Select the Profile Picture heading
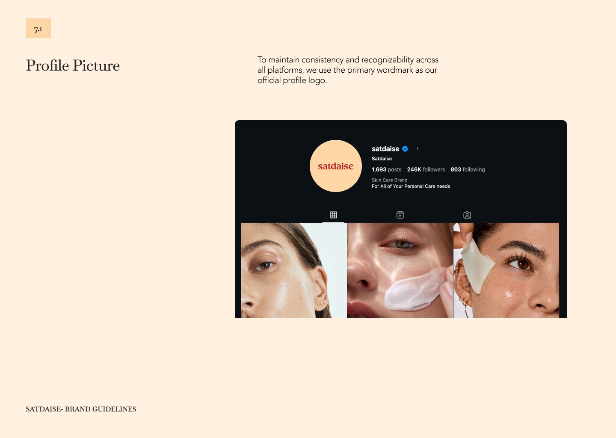 [73, 65]
